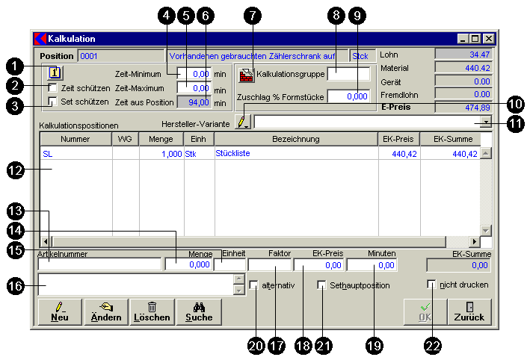The width and height of the screenshot is (530, 360).
Task: Click the Löschen trash button
Action: 152,311
